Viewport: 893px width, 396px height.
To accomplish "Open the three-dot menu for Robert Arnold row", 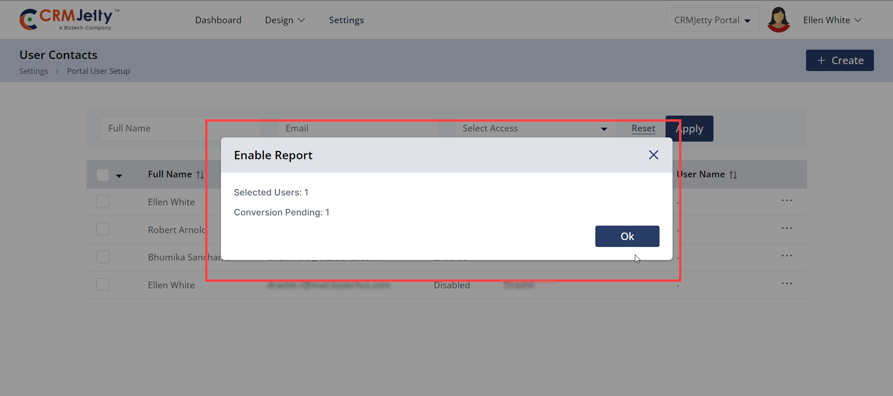I will [x=786, y=228].
